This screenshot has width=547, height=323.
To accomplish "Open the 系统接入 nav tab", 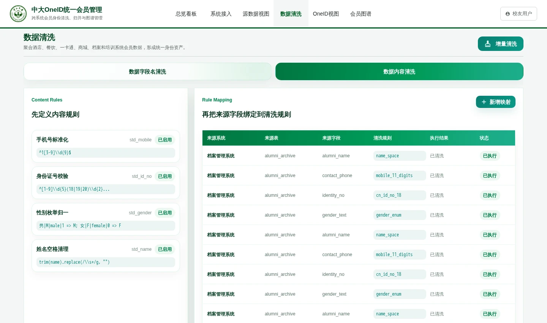I will [221, 14].
